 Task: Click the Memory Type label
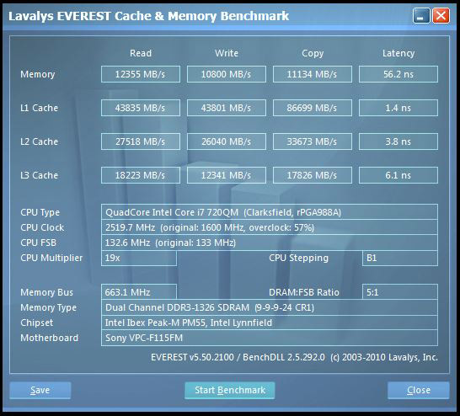coord(48,308)
